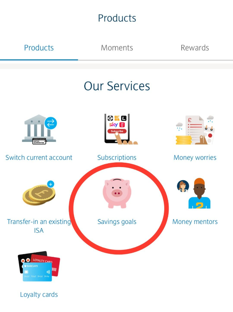Select Transfer-in an existing ISA text

pos(39,226)
